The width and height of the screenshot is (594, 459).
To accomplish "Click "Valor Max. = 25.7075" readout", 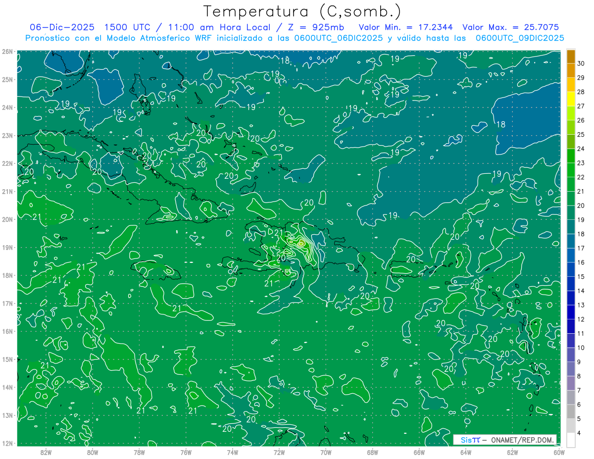I will [x=511, y=27].
